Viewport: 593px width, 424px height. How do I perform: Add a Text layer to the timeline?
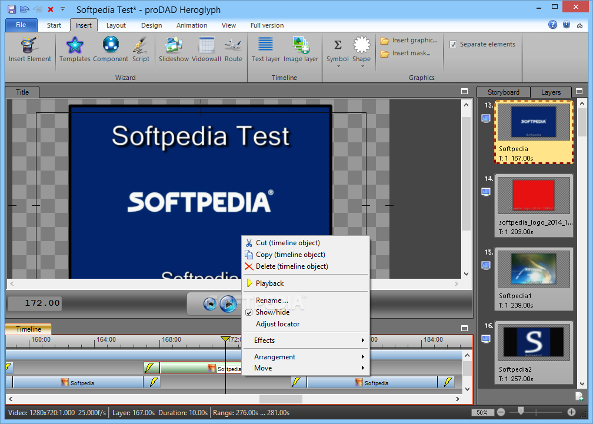click(x=265, y=49)
